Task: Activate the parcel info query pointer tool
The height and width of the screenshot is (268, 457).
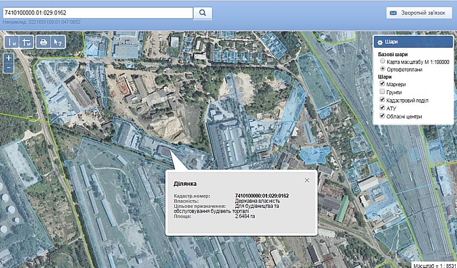Action: (58, 42)
